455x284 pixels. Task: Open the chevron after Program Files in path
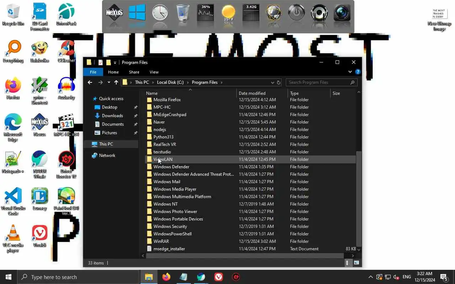221,82
